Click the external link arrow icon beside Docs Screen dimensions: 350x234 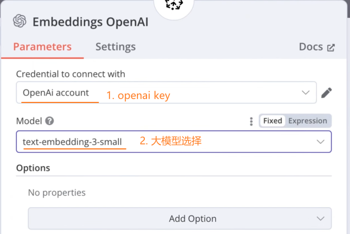(x=331, y=48)
